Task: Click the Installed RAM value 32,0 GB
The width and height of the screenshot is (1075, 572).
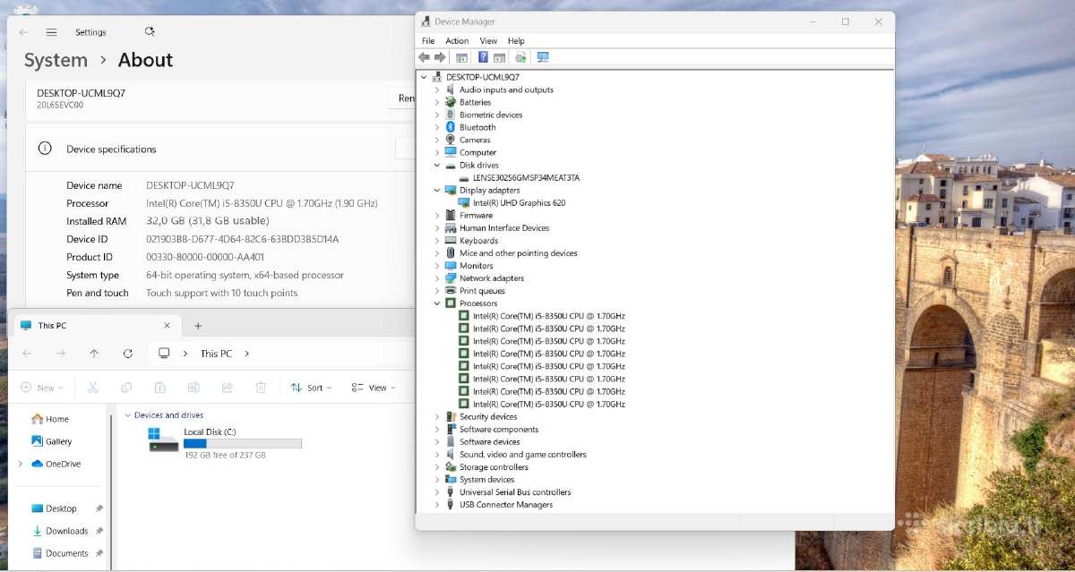Action: click(x=208, y=221)
